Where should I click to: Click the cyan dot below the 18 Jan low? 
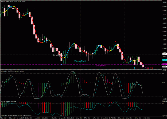pos(61,65)
